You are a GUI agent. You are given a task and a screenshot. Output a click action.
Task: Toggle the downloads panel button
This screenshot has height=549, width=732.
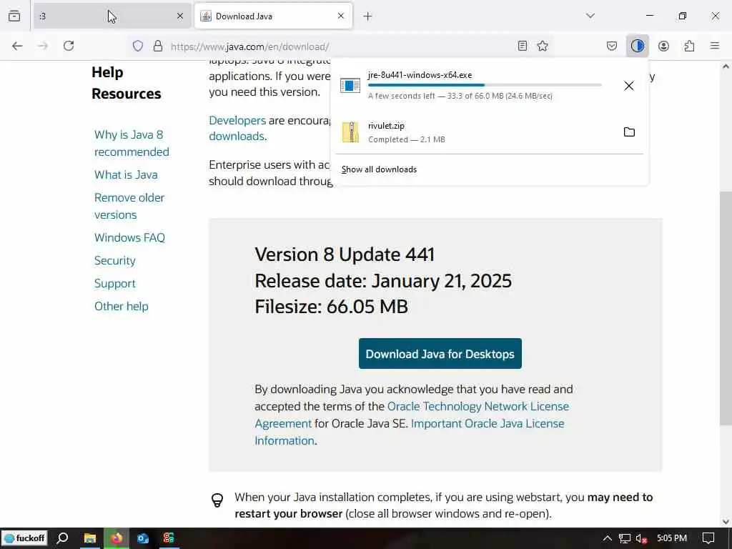[637, 46]
